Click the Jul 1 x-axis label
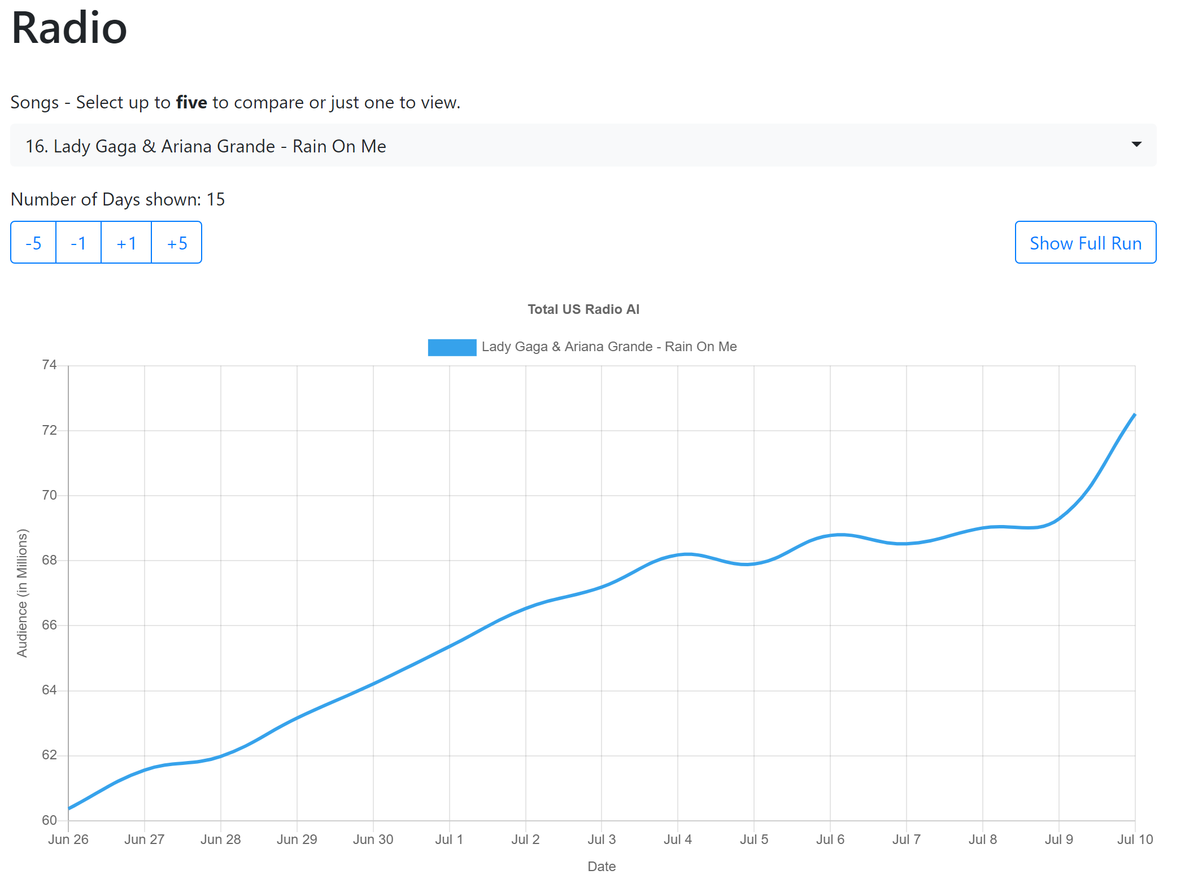The width and height of the screenshot is (1185, 879). tap(449, 839)
